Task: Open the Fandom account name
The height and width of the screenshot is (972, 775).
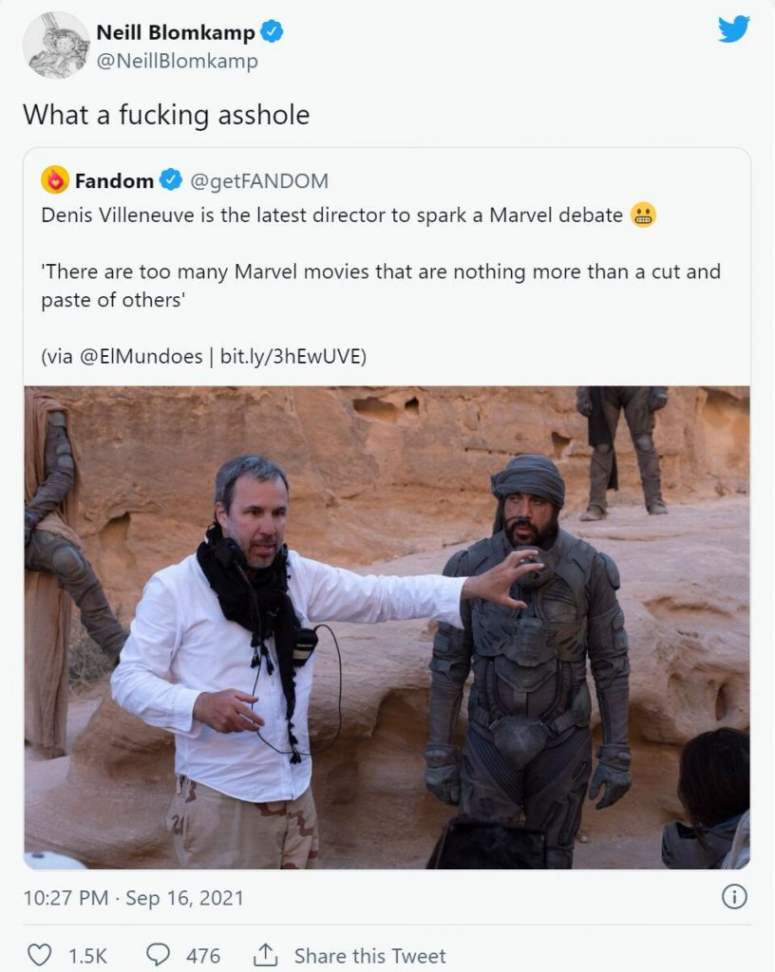Action: click(x=114, y=180)
